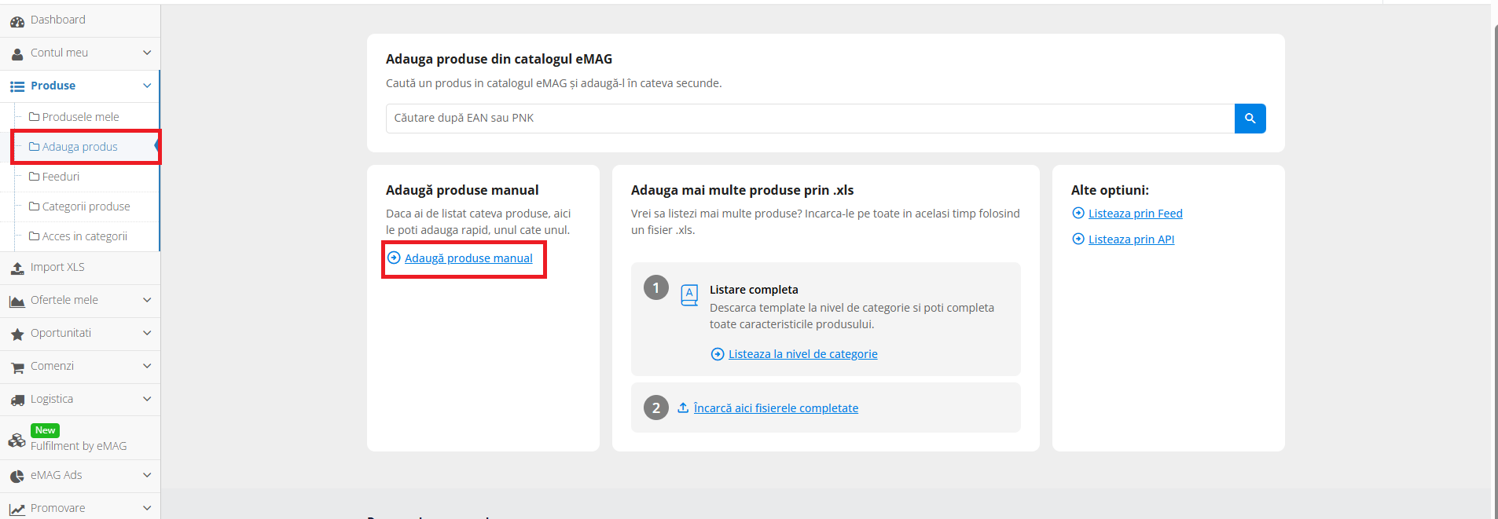The image size is (1498, 519).
Task: Focus the EAN or PNK search field
Action: [x=810, y=119]
